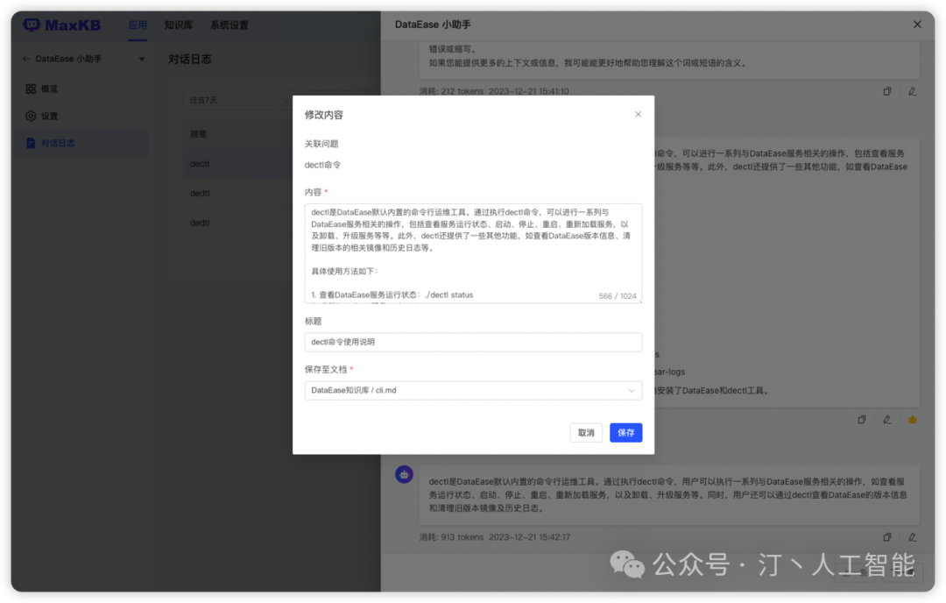The image size is (946, 603).
Task: Click the yellow thumbs-up icon
Action: [912, 420]
